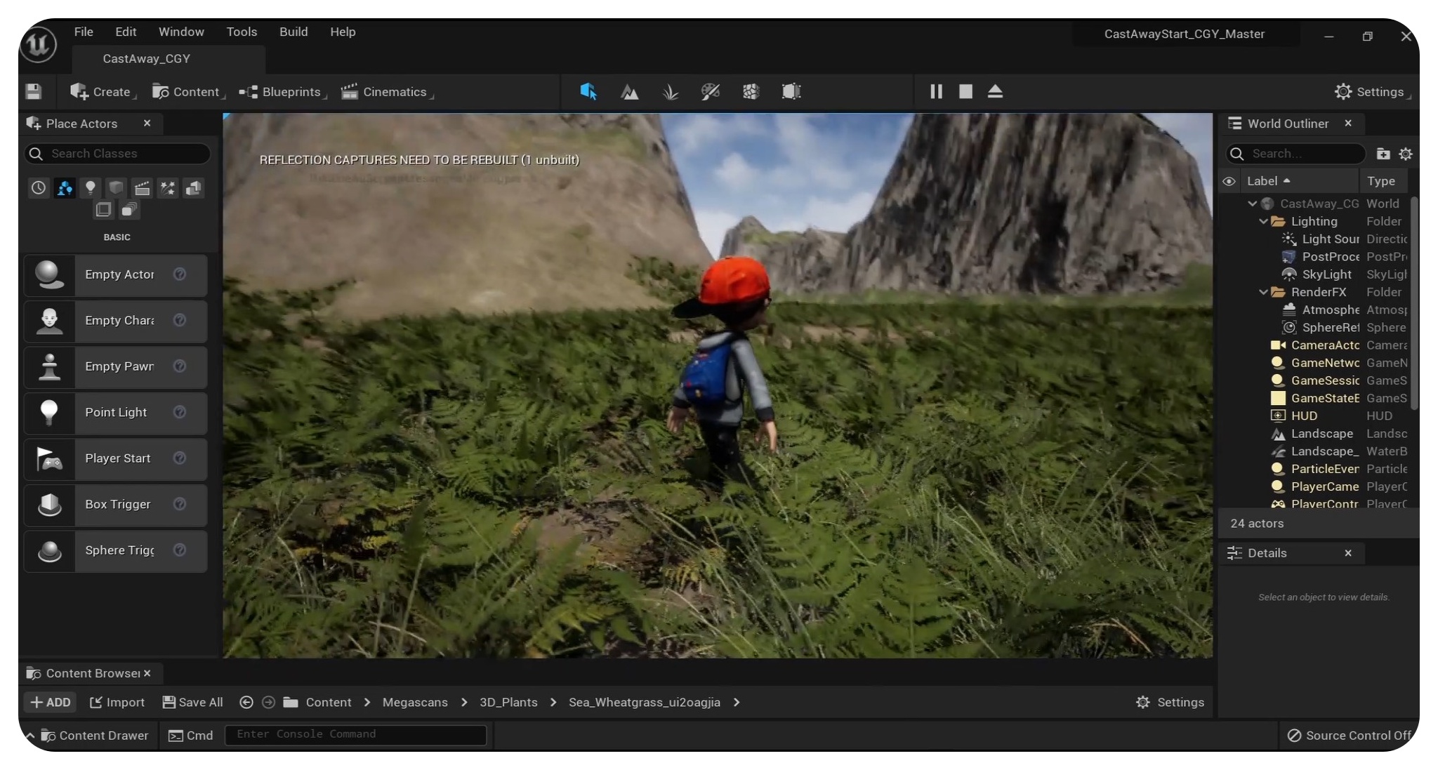Open the Build menu

(293, 32)
